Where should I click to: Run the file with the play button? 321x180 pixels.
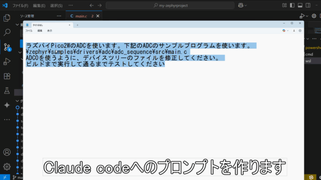(302, 16)
